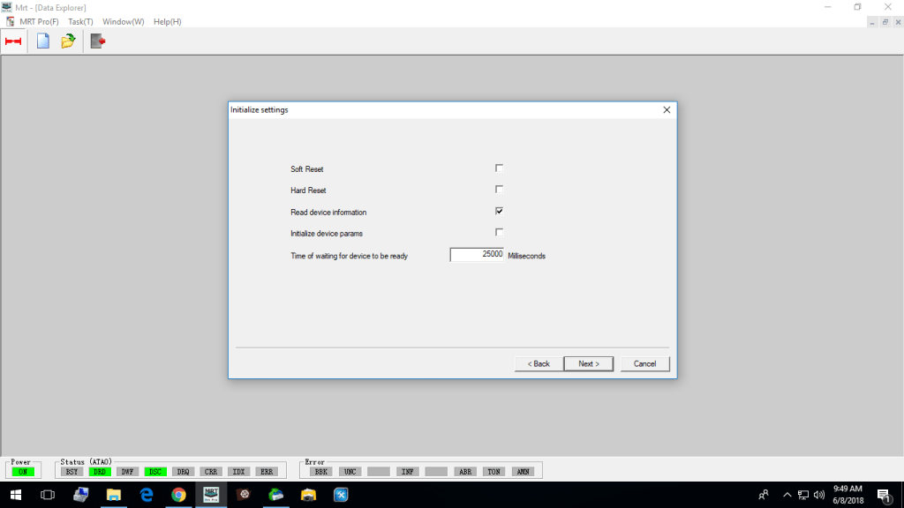The image size is (904, 508).
Task: Open Microsoft Edge from the taskbar
Action: click(x=147, y=494)
